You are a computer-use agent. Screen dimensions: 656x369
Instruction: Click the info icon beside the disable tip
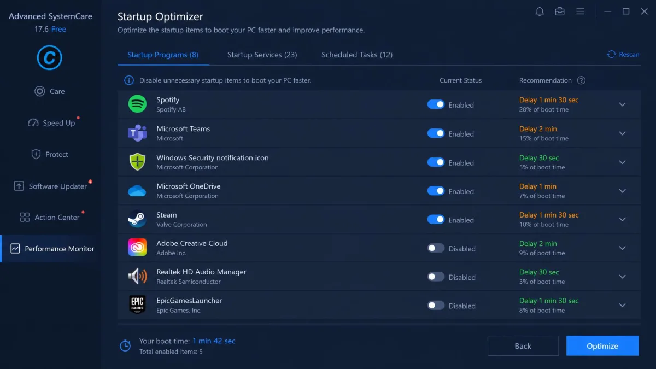coord(129,80)
